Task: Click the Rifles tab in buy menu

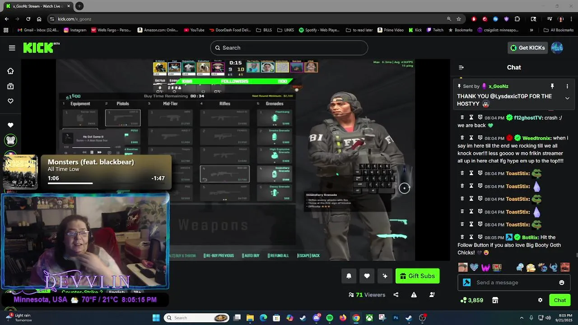Action: tap(225, 104)
